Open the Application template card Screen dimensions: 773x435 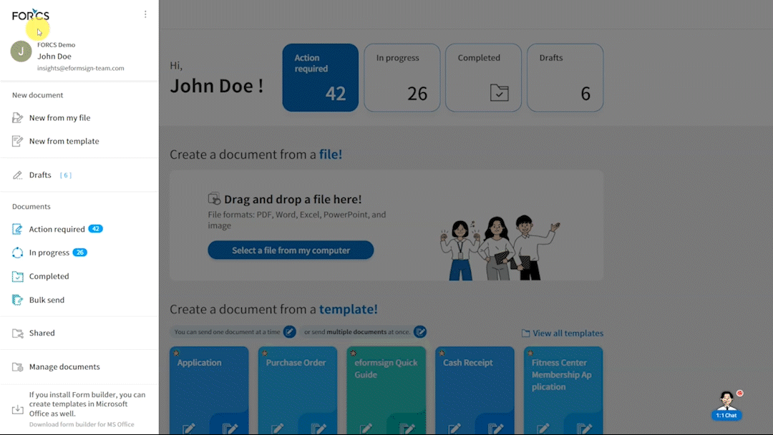[209, 390]
